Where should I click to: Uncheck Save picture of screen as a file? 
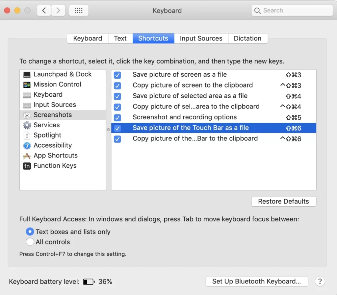coord(117,75)
